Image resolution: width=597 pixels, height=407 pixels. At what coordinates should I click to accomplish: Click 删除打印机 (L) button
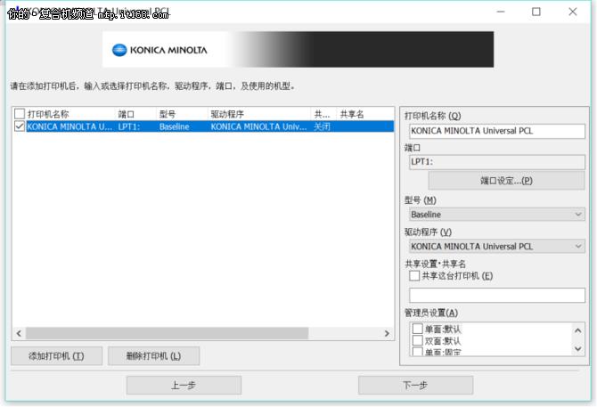point(153,356)
